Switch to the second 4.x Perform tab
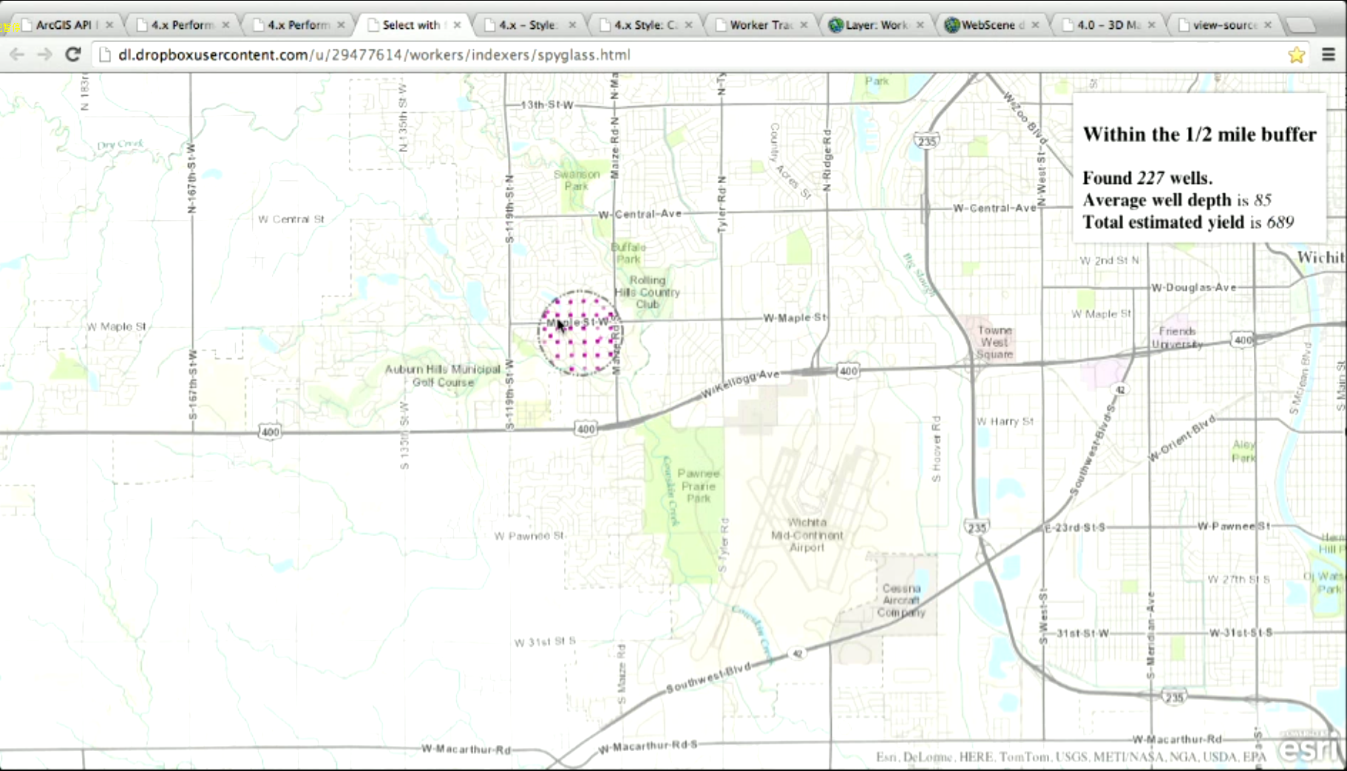 click(x=299, y=24)
